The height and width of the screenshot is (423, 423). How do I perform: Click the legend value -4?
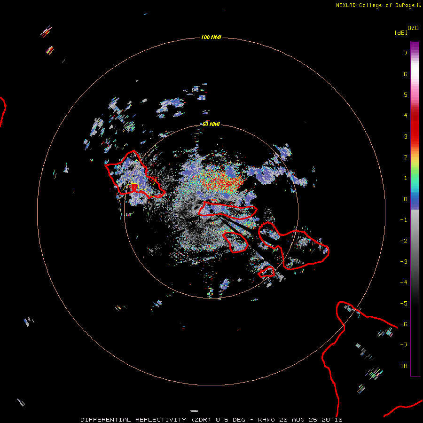(404, 282)
